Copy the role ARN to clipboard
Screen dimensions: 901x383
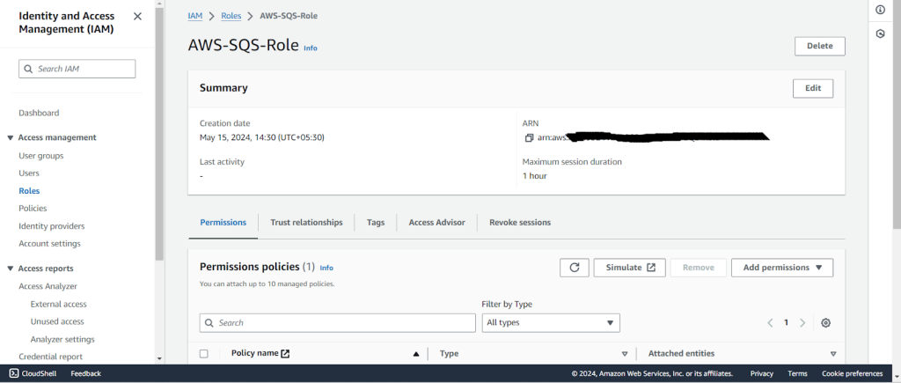[x=529, y=137]
